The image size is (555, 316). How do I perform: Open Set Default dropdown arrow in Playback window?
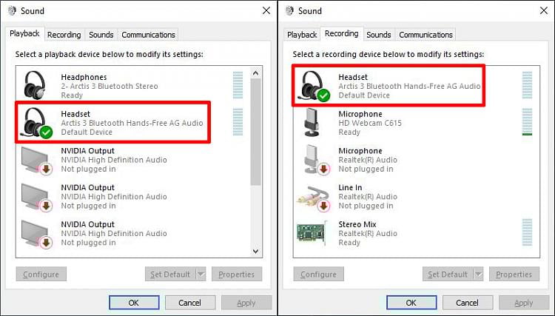coord(201,275)
